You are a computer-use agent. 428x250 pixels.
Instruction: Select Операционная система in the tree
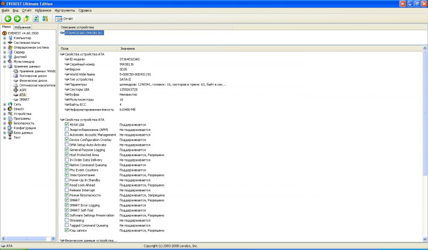tap(31, 48)
